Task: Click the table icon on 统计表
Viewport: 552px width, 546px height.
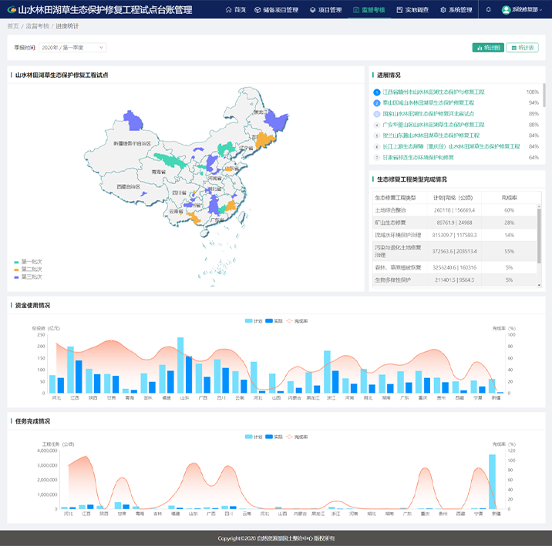Action: point(514,48)
